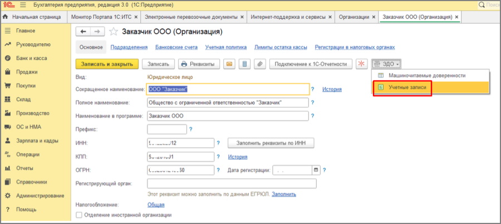Click the search magnifier icon
Image resolution: width=501 pixels, height=224 pixels.
pyautogui.click(x=481, y=5)
